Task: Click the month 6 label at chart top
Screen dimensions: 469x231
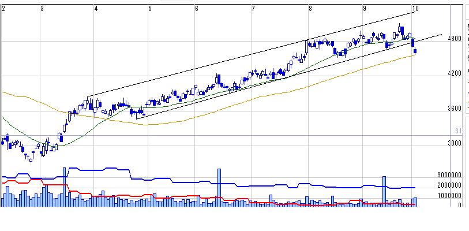Action: point(197,9)
